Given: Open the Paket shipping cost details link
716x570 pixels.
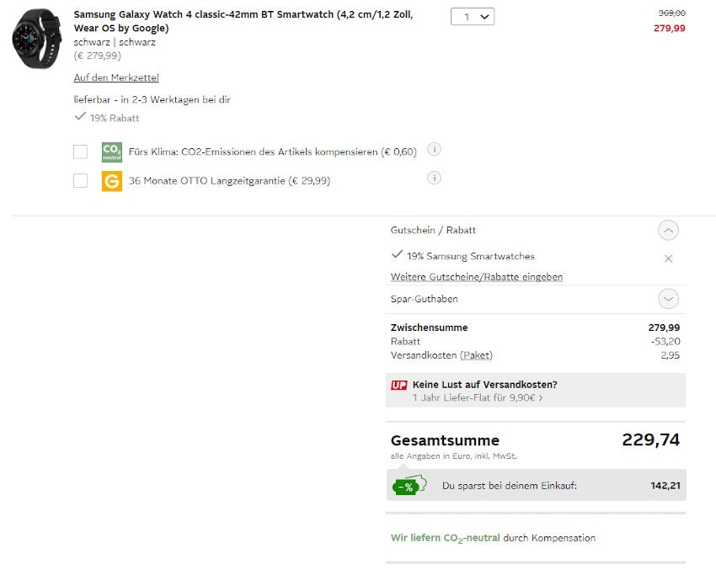Looking at the screenshot, I should click(x=476, y=355).
